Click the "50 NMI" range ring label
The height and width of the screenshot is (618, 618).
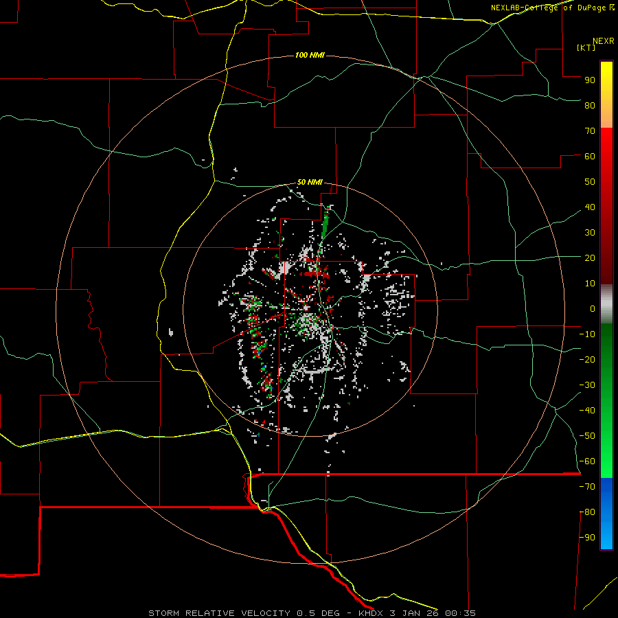[x=310, y=182]
